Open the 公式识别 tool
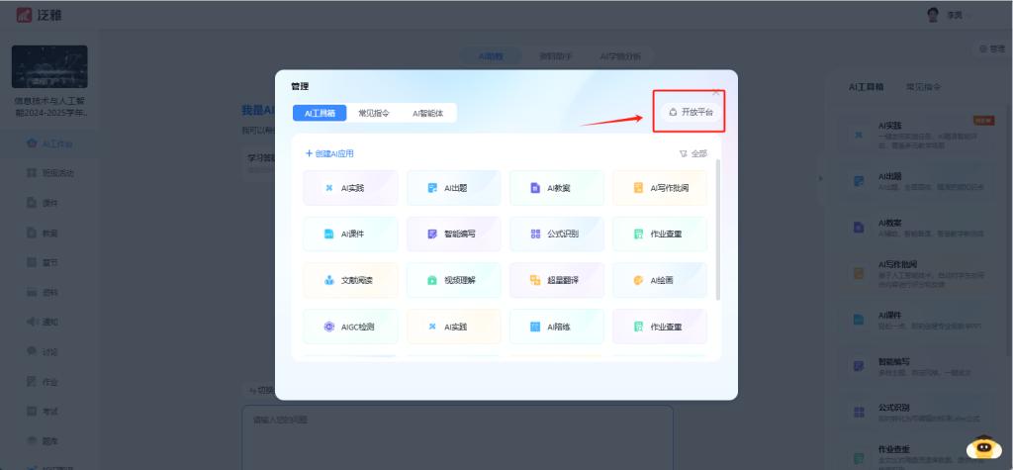Viewport: 1013px width, 470px height. (x=556, y=235)
